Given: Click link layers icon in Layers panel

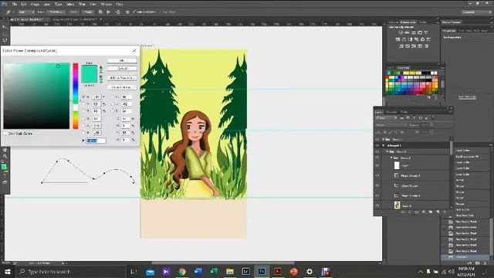Looking at the screenshot, I should click(x=403, y=212).
